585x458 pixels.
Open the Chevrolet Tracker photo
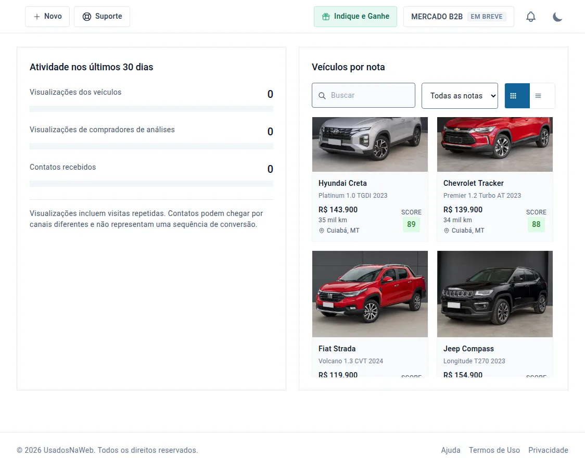[x=495, y=144]
